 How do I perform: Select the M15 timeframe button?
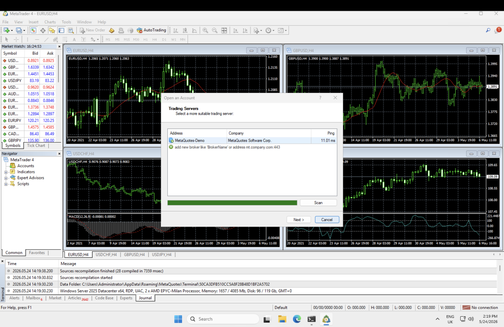pyautogui.click(x=126, y=39)
